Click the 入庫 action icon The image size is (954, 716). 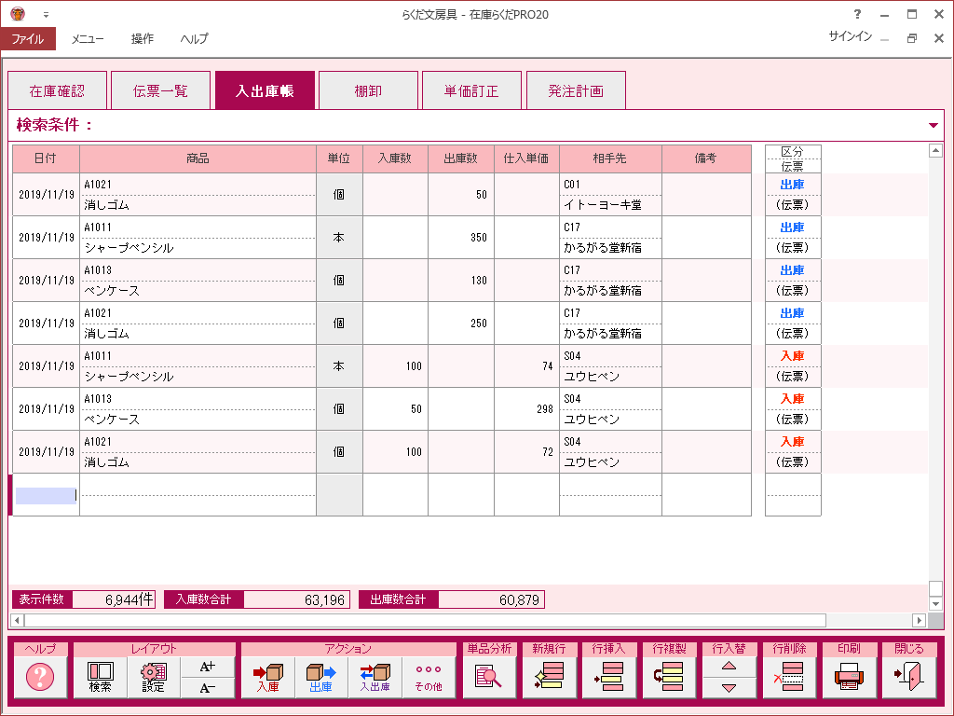(267, 678)
